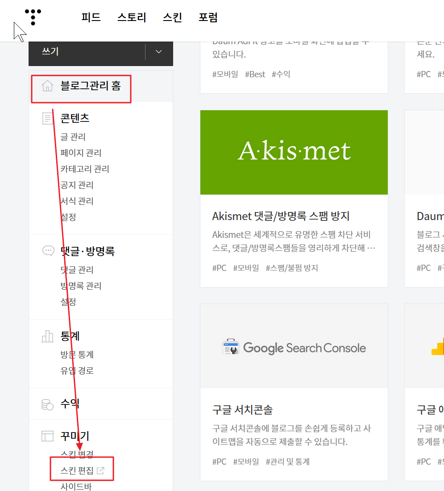Open 유입 경로
The height and width of the screenshot is (491, 444).
tap(77, 371)
